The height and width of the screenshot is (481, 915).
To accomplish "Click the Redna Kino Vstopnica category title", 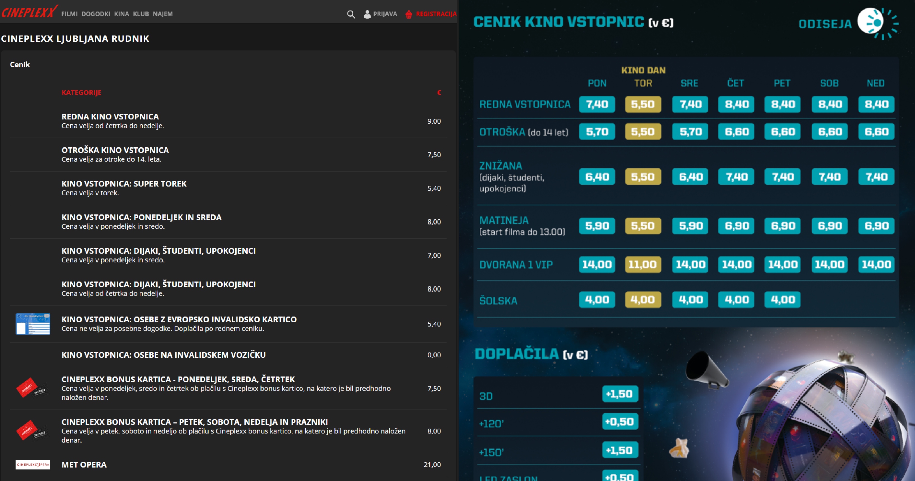I will click(x=110, y=117).
